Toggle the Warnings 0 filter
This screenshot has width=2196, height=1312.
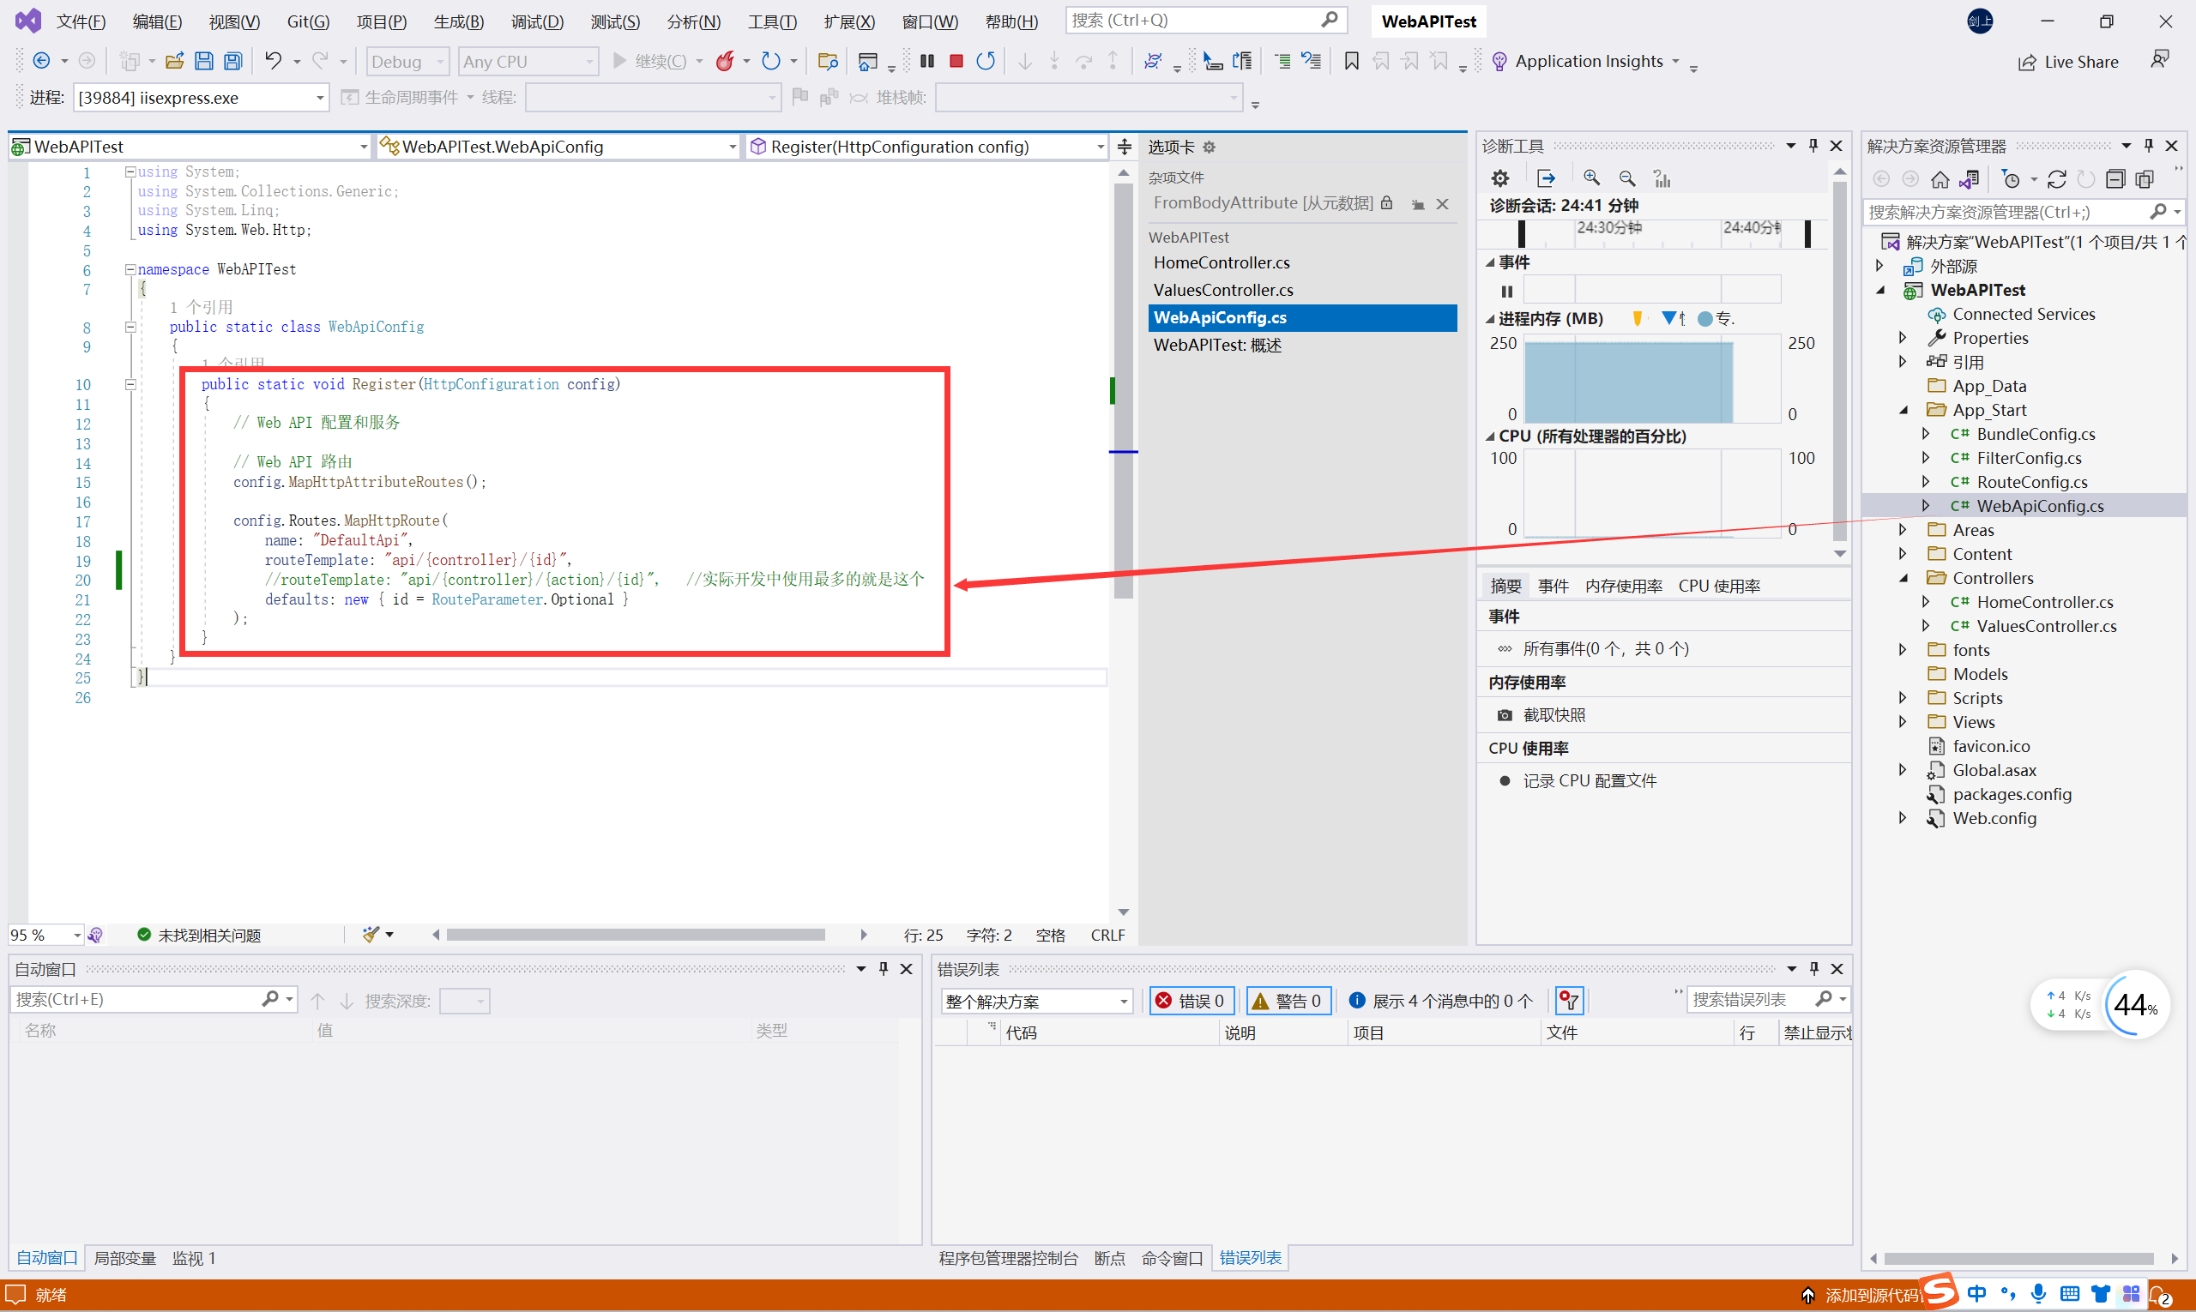coord(1288,1000)
